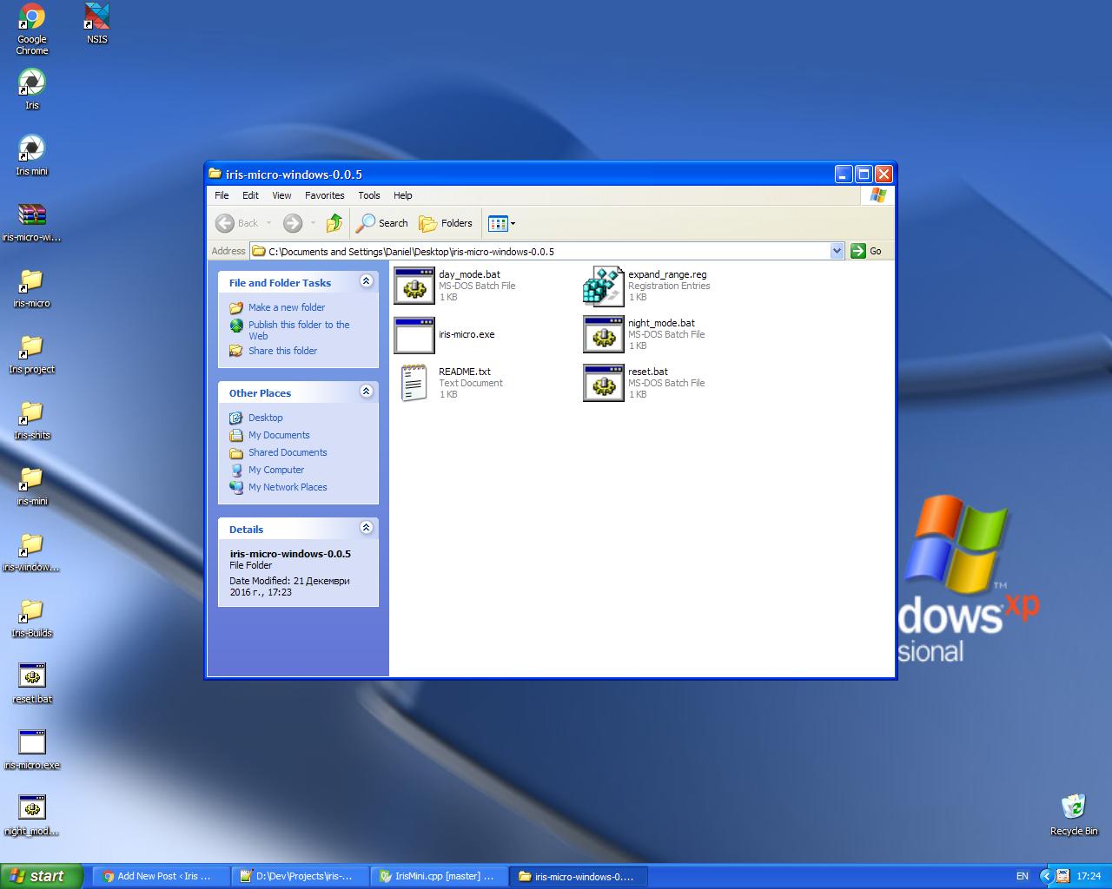Select night_mod... batch file on desktop
Screen dimensions: 1112x889
click(x=32, y=815)
